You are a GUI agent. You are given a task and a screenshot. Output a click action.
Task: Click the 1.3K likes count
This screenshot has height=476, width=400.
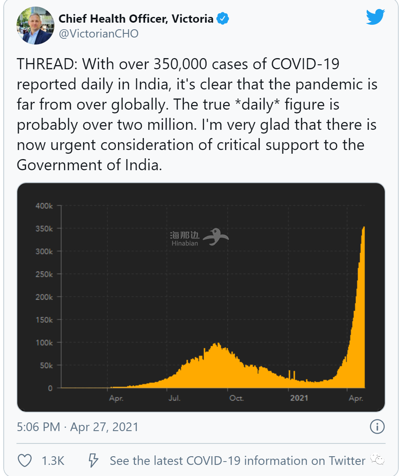pyautogui.click(x=53, y=460)
